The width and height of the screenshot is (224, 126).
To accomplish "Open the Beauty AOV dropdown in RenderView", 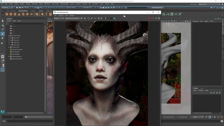I will pyautogui.click(x=59, y=18).
